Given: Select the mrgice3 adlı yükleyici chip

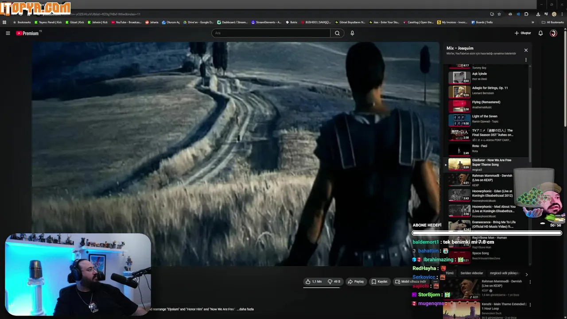Looking at the screenshot, I should click(x=504, y=273).
